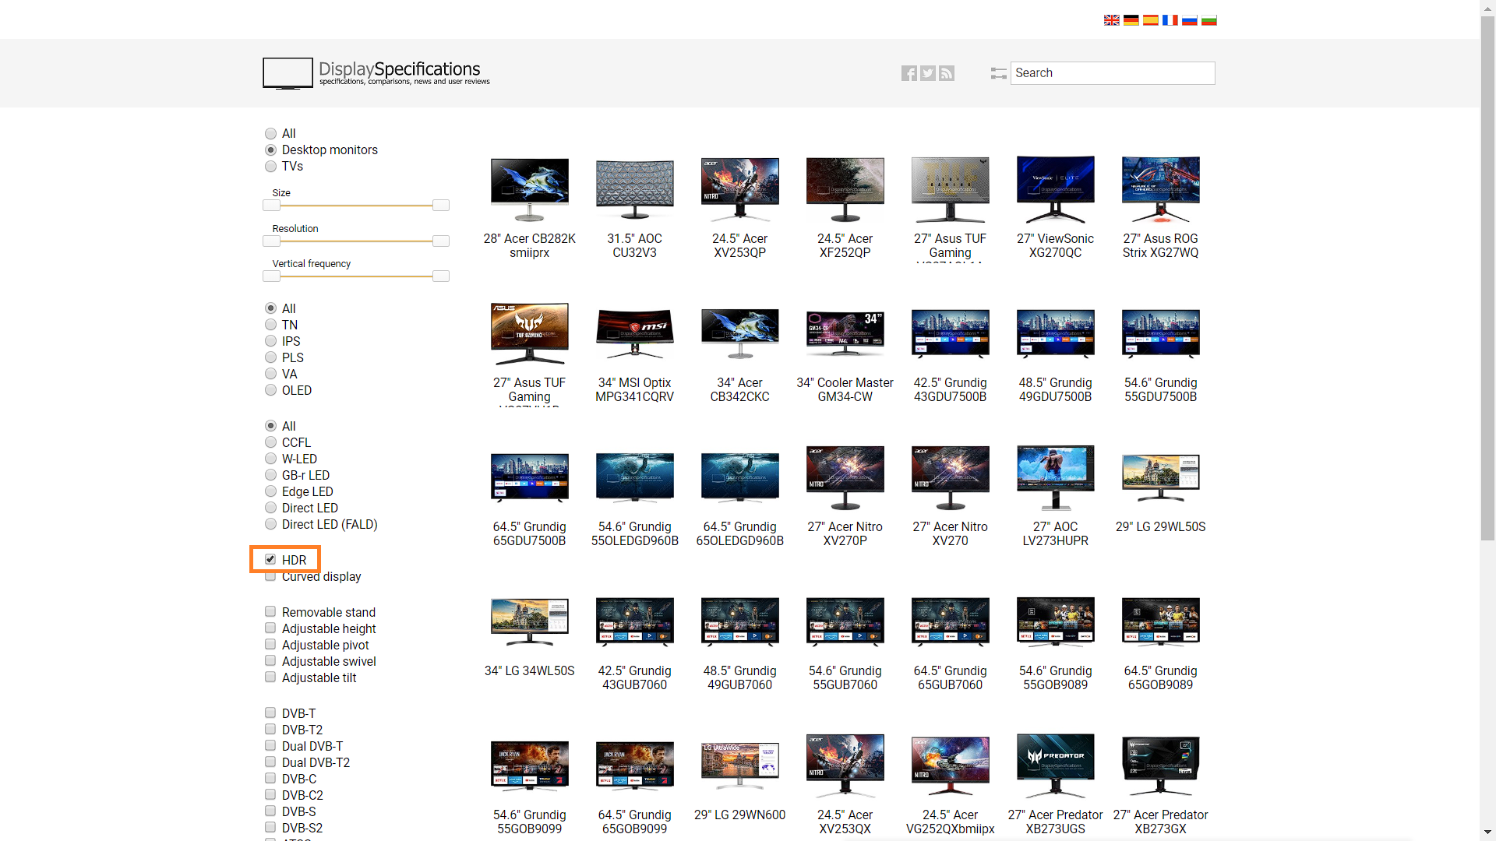Enable the Adjustable pivot checkbox
Viewport: 1496px width, 841px height.
(270, 645)
